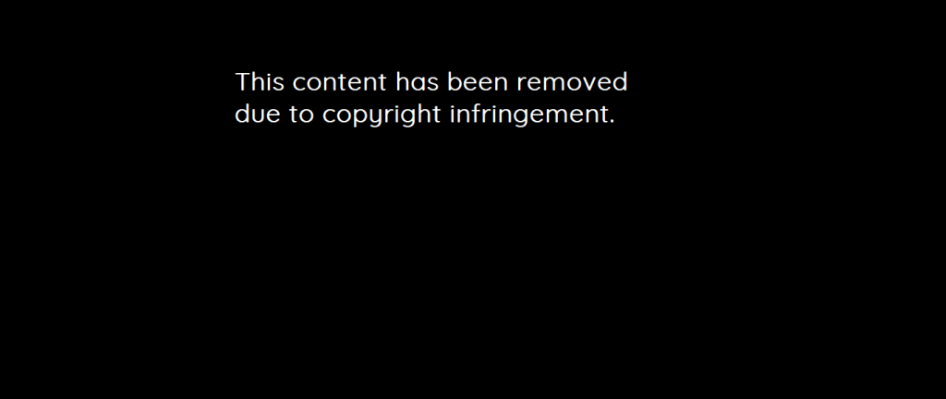Click the word "due" on second line
Screen dimensions: 946x399
pyautogui.click(x=258, y=114)
